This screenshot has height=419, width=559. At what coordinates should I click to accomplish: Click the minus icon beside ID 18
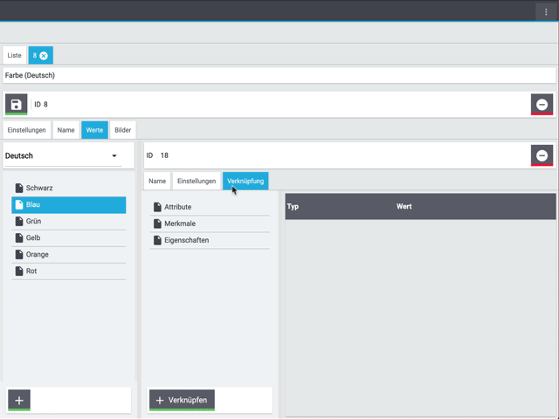coord(542,155)
